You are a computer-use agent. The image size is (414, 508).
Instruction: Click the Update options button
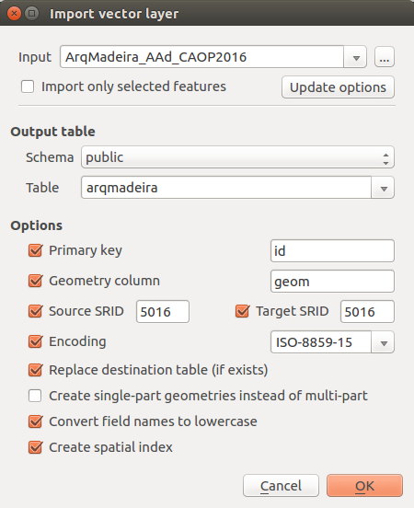pos(338,87)
